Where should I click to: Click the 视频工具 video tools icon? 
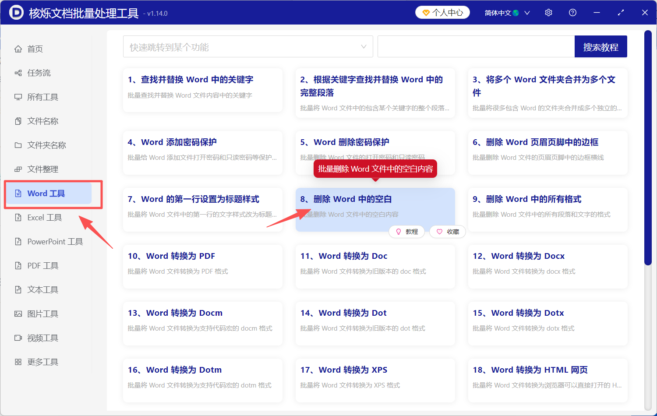click(x=18, y=338)
